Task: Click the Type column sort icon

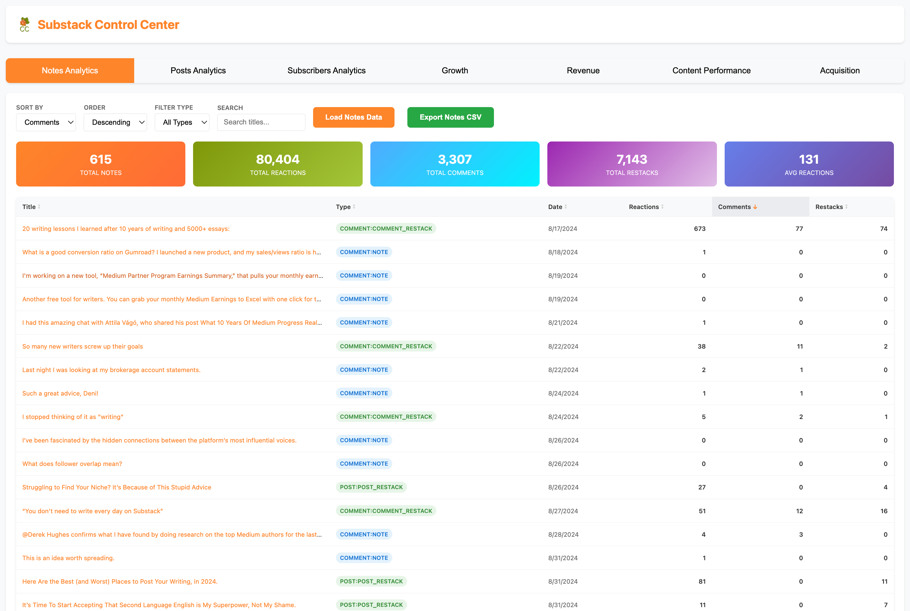Action: tap(354, 207)
